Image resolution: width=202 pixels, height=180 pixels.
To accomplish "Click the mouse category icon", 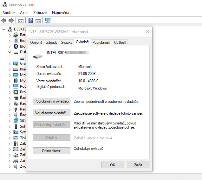I will 16,81.
